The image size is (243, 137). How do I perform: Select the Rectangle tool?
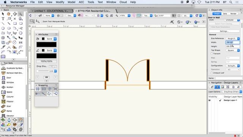pyautogui.click(x=15, y=24)
